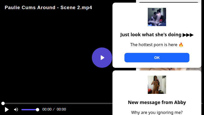Click the total duration time display
Screen dimensions: 204x115
[61, 110]
